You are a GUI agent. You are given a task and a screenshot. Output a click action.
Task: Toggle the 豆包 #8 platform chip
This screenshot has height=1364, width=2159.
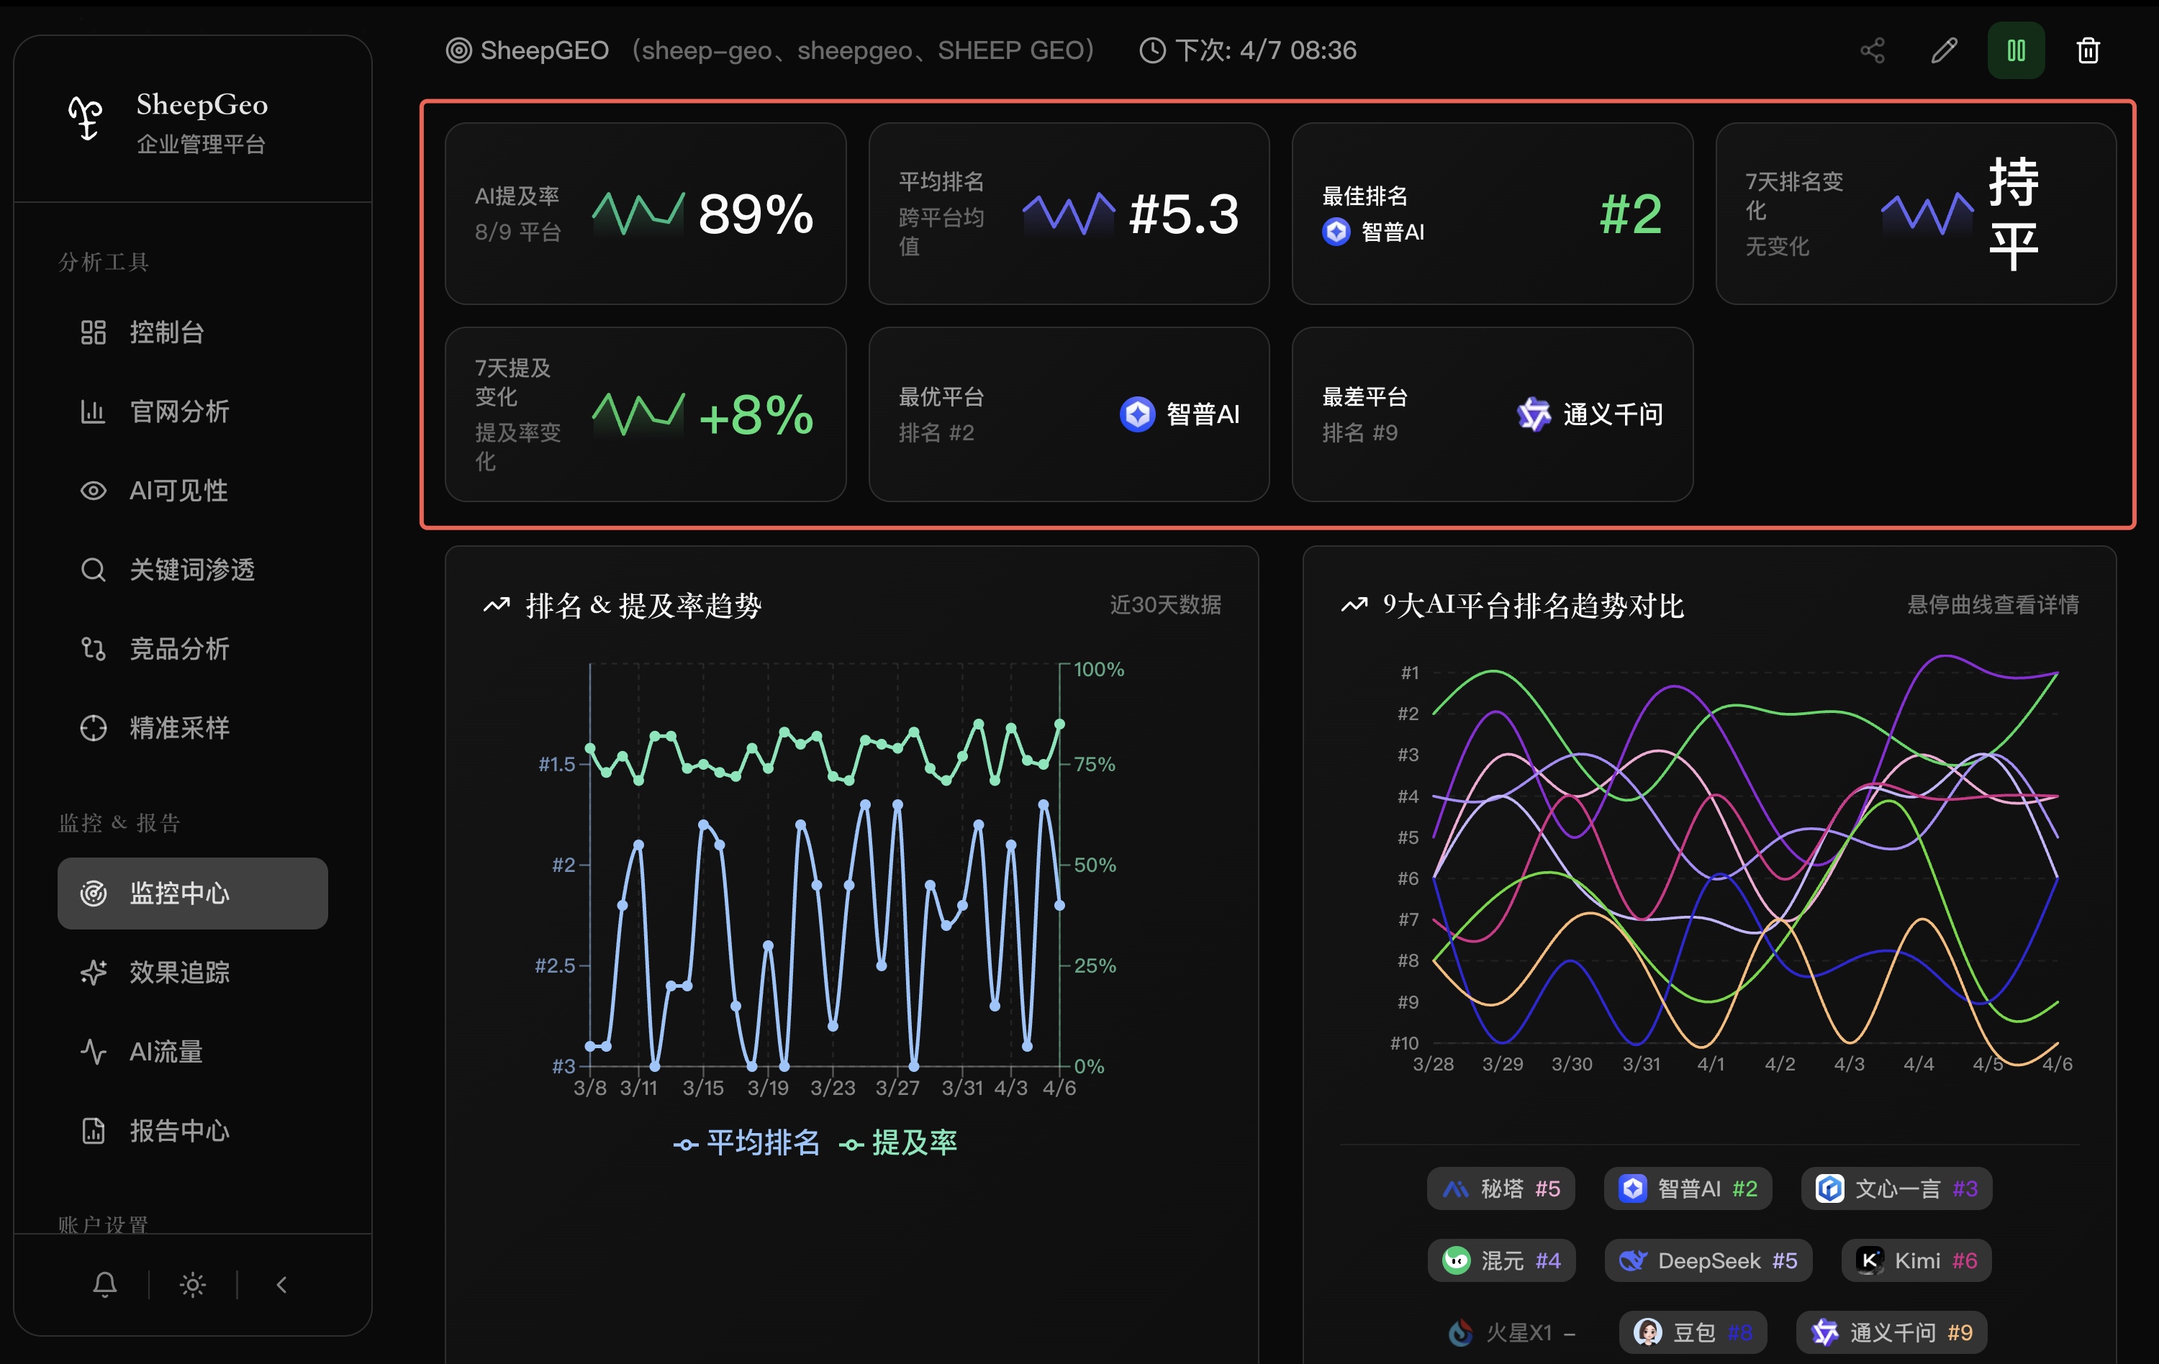point(1692,1332)
